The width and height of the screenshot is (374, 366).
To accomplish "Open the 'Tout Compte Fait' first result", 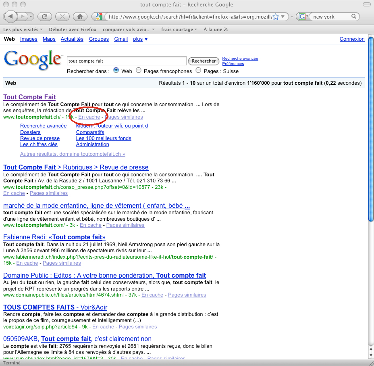I will click(x=29, y=97).
